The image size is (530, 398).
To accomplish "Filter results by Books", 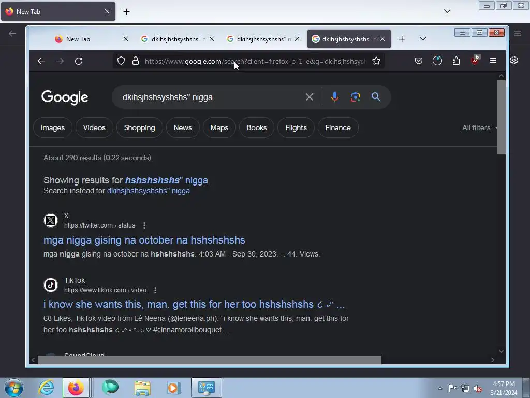I will (x=257, y=127).
